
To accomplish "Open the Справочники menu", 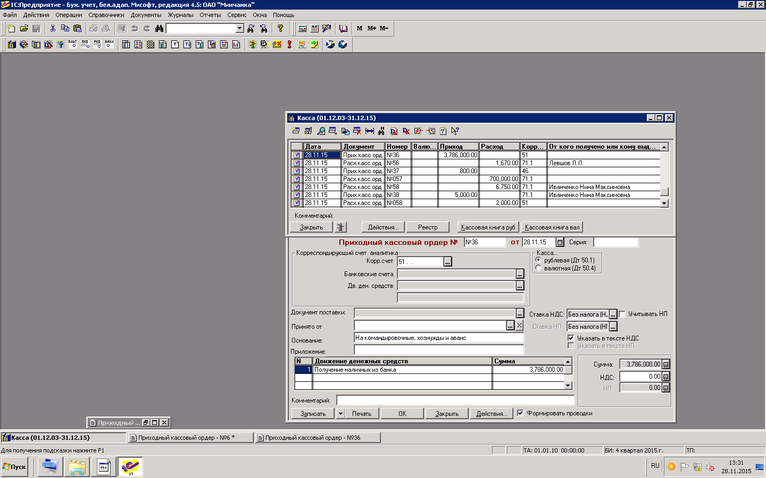I will tap(106, 15).
